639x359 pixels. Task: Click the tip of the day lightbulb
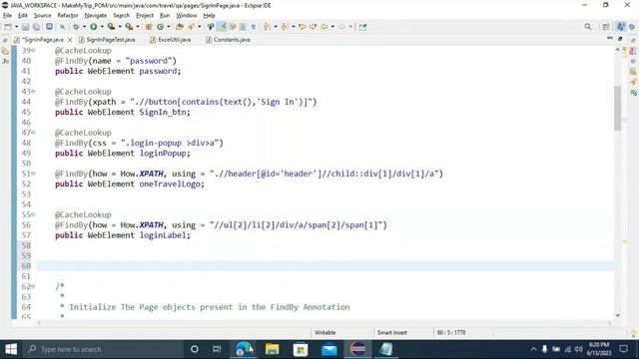point(633,333)
